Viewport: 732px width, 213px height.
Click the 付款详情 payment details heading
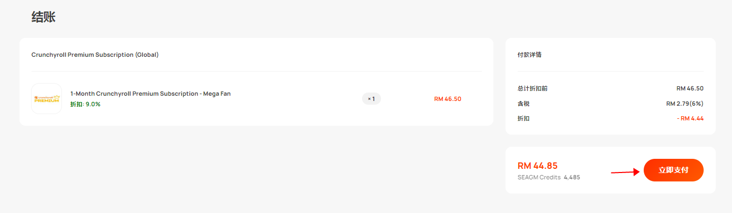[530, 55]
